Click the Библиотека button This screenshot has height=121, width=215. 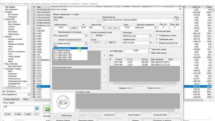pos(67,116)
